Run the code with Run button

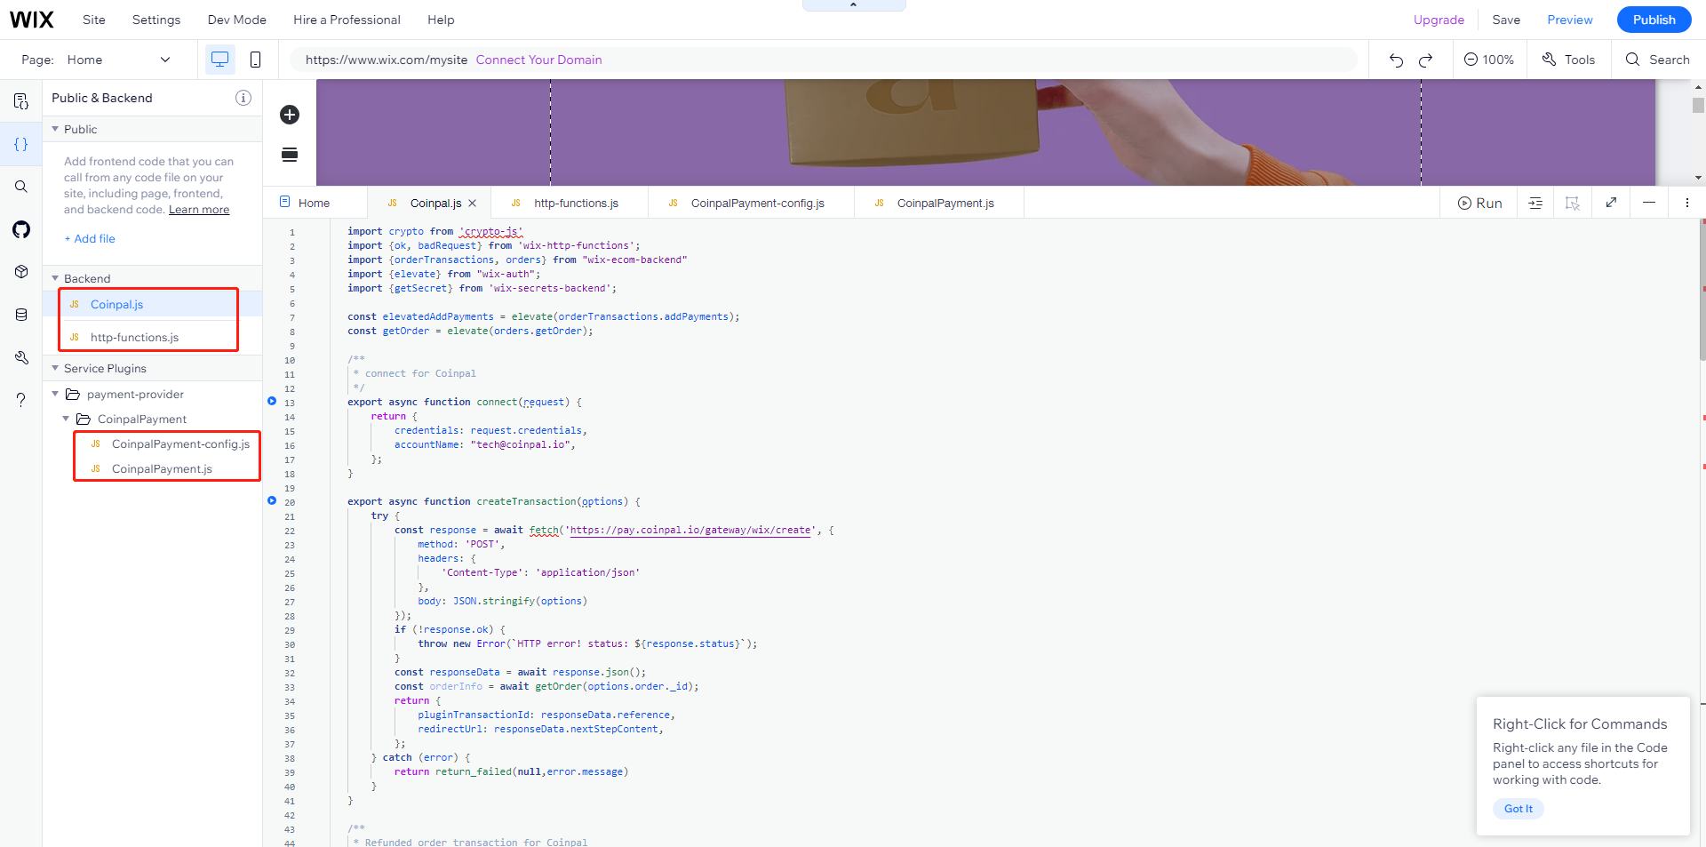1480,203
